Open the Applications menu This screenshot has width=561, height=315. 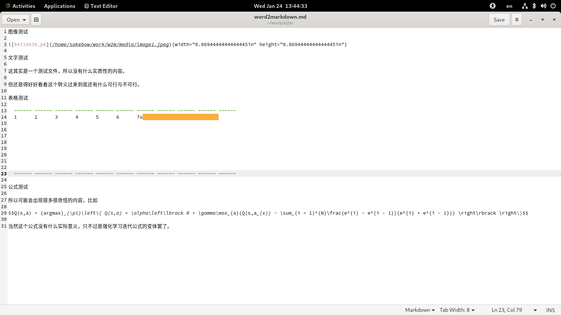pos(60,6)
